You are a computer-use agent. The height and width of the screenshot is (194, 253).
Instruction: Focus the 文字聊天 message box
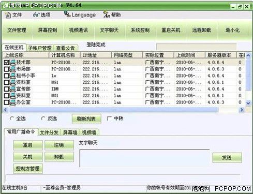[x=144, y=158]
